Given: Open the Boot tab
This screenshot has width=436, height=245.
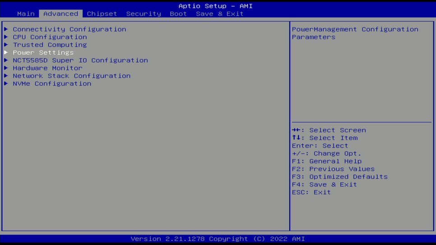Looking at the screenshot, I should click(x=178, y=14).
